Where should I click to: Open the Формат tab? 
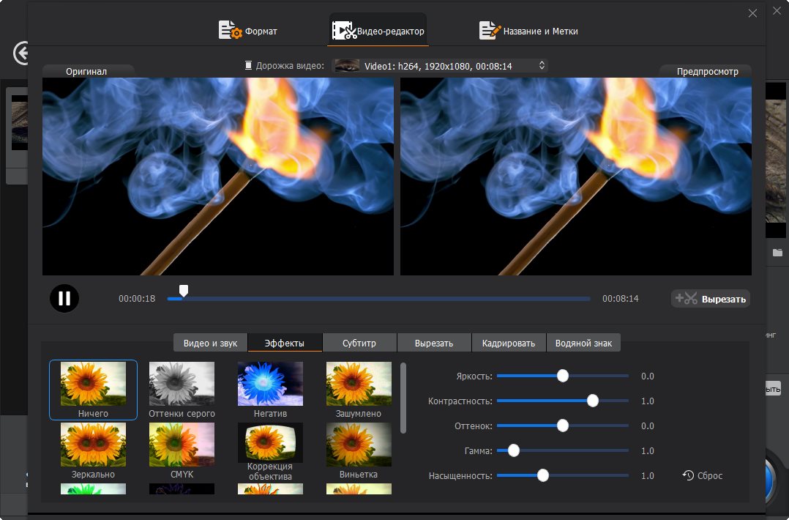[248, 31]
